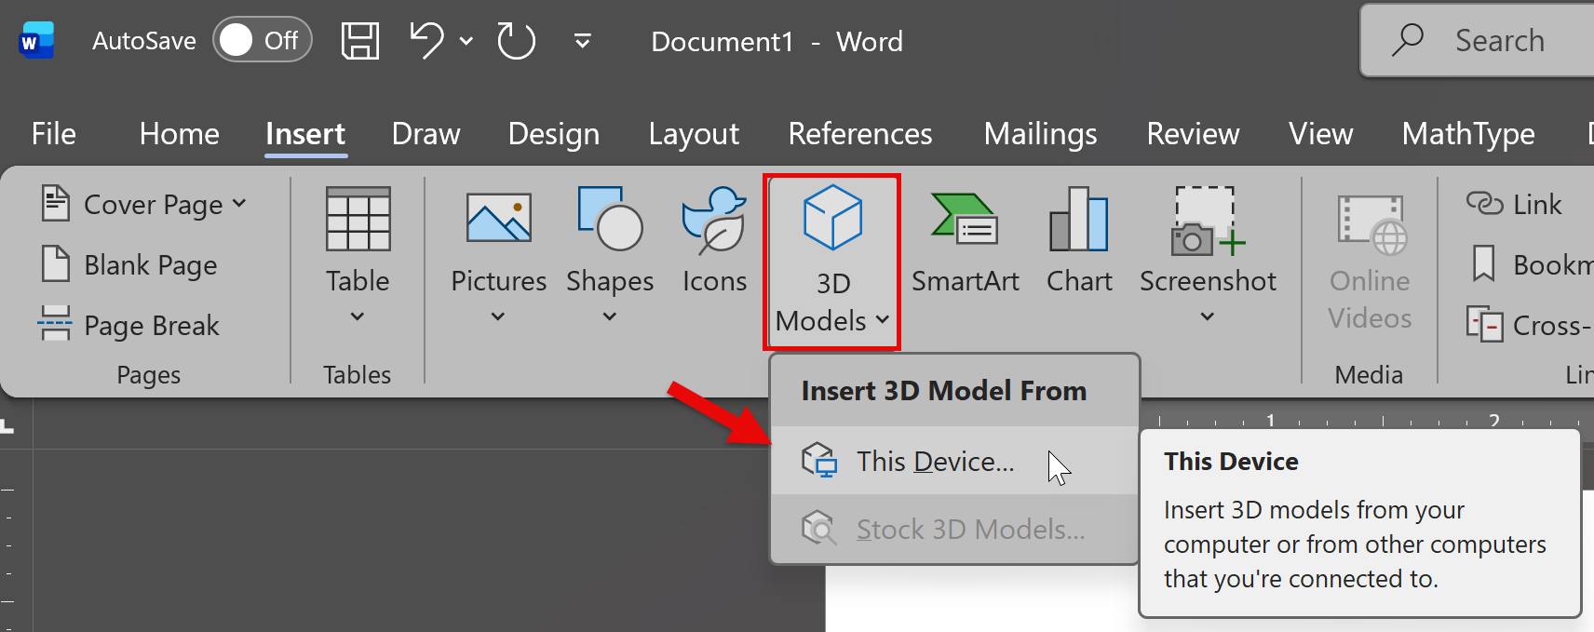
Task: Open the Undo history dropdown arrow
Action: click(x=466, y=41)
